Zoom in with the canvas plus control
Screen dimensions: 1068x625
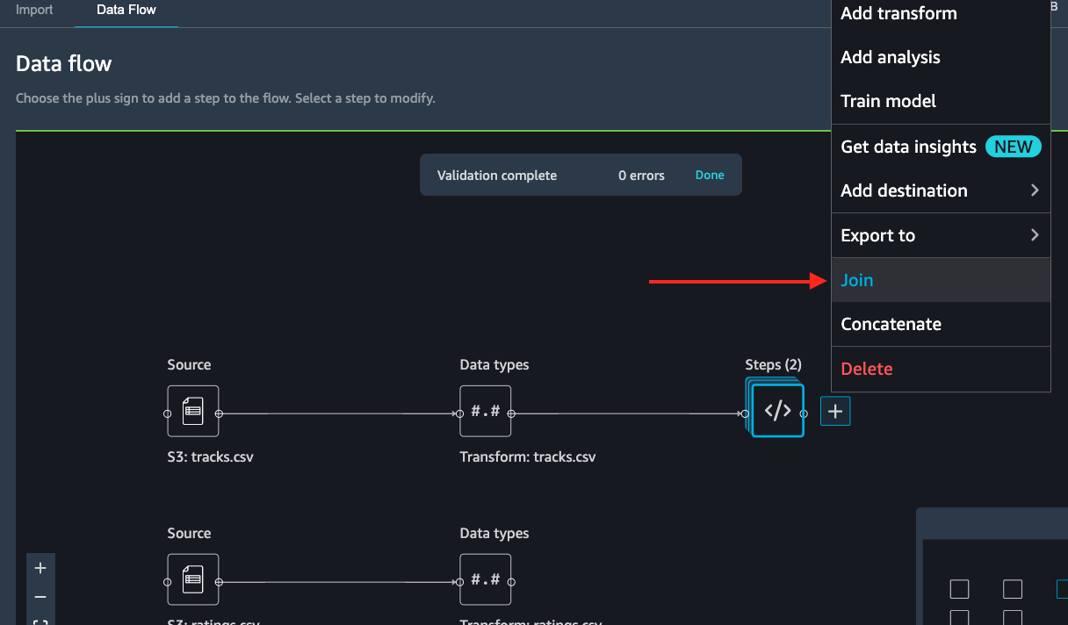coord(40,568)
